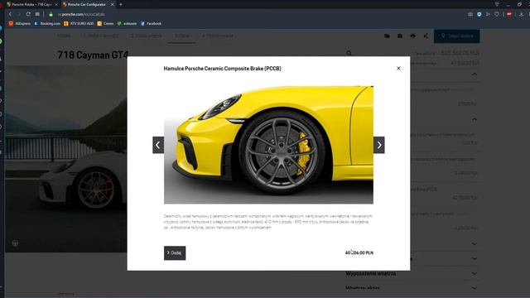This screenshot has width=530, height=298.
Task: Expand the Wyposażenie wnętrza section
Action: point(475,273)
